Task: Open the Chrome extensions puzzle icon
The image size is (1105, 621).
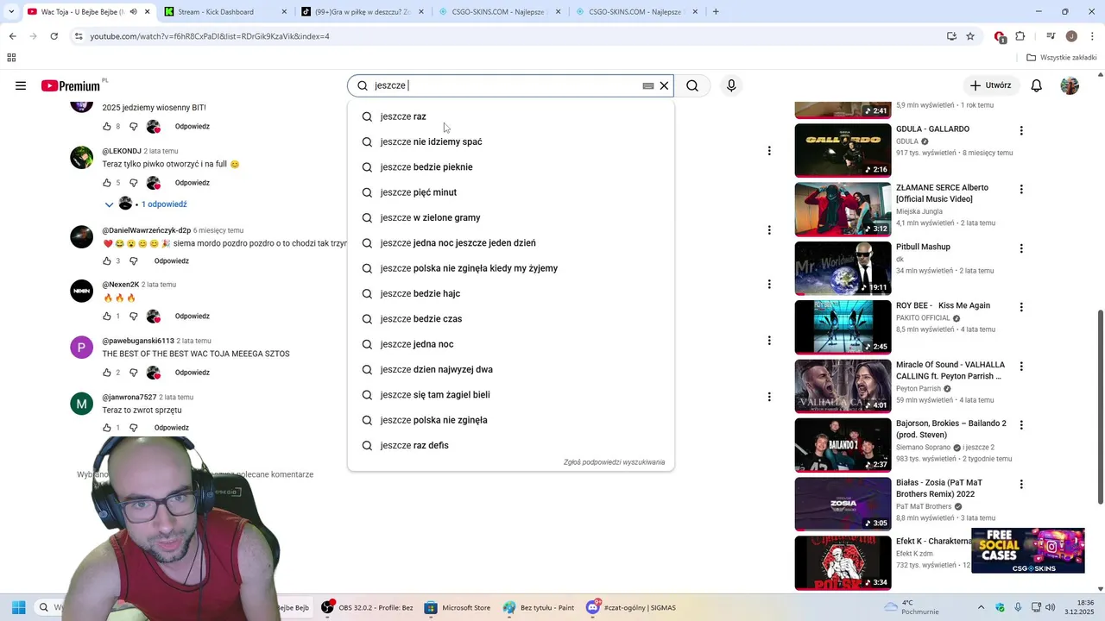Action: [1020, 36]
